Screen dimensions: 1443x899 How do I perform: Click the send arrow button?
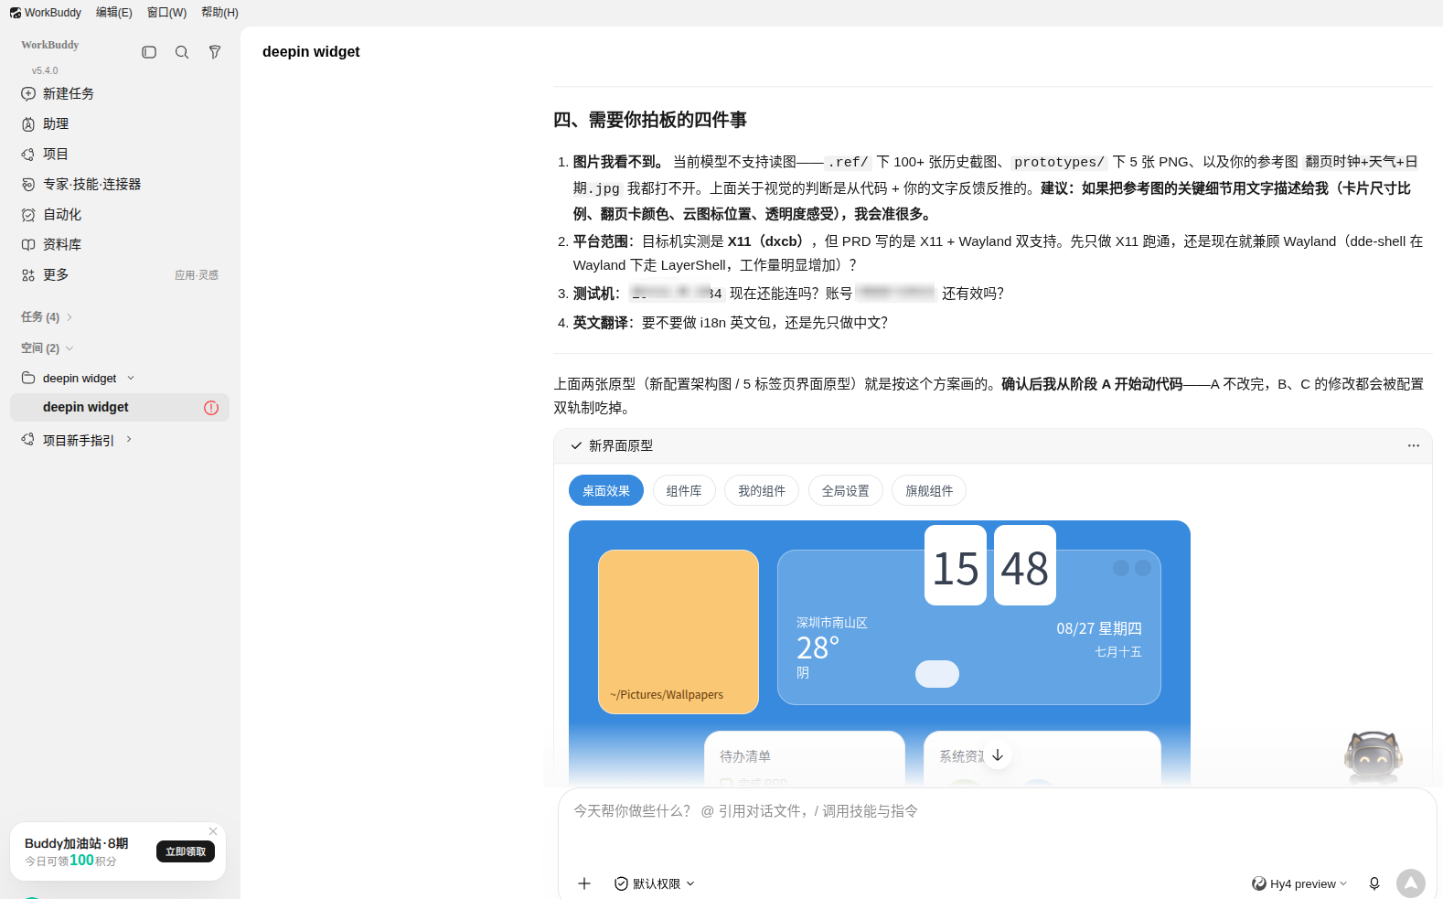(x=1411, y=883)
